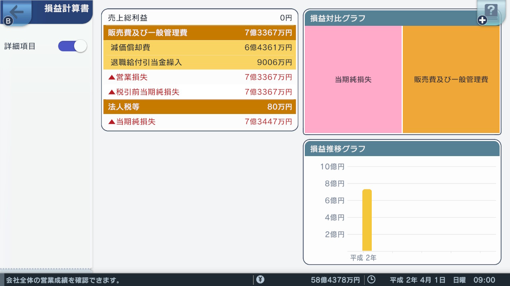This screenshot has height=286, width=510.
Task: Expand the 販売費及び一般管理費 category row
Action: (199, 33)
